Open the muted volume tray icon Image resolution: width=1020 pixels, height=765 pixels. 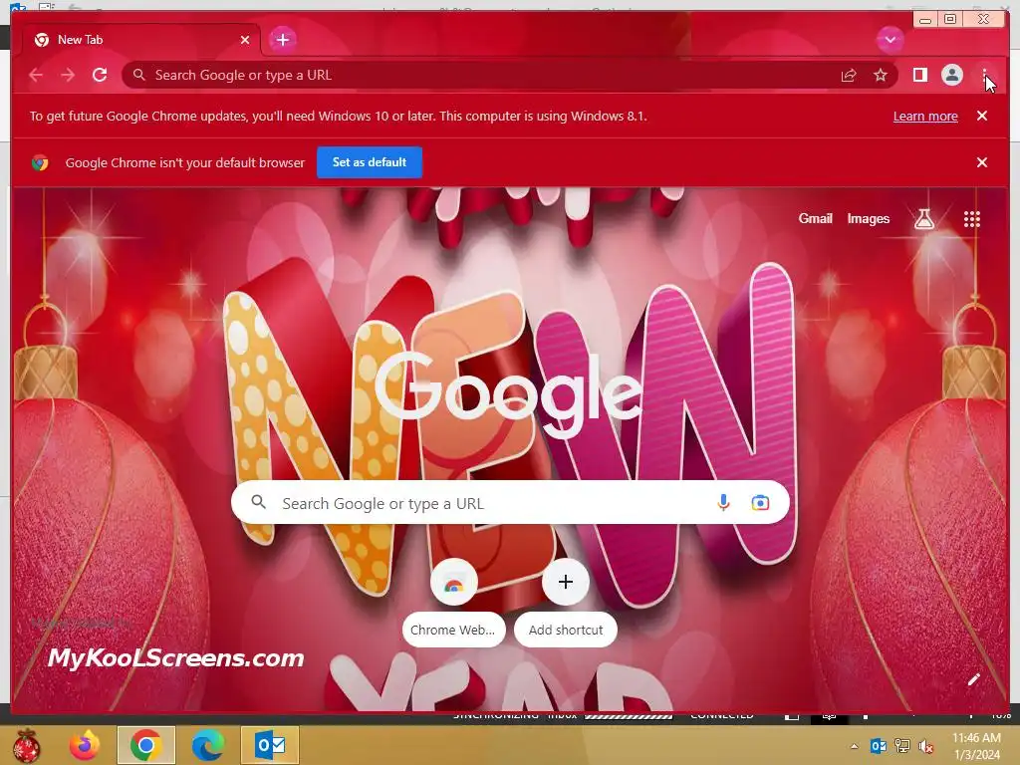coord(925,746)
